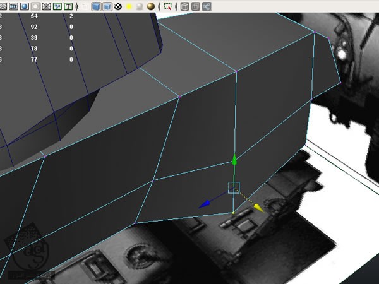The height and width of the screenshot is (284, 379).
Task: Toggle the checkered textured display icon
Action: pos(117,6)
